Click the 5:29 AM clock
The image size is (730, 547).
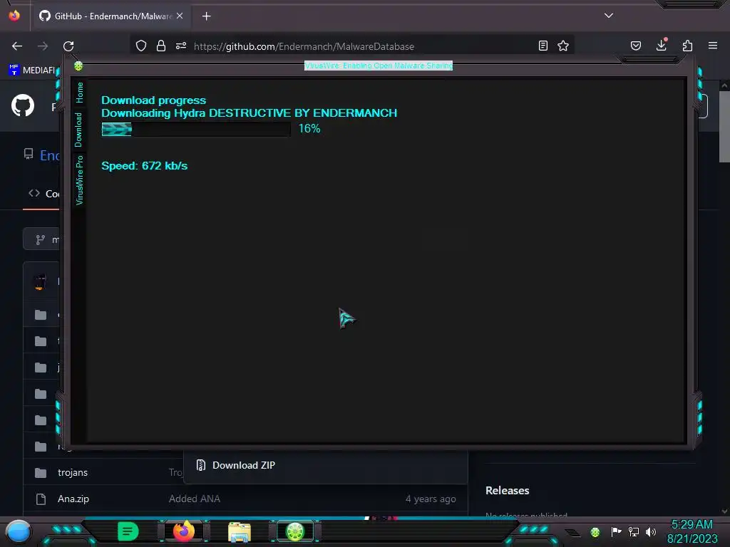coord(692,525)
